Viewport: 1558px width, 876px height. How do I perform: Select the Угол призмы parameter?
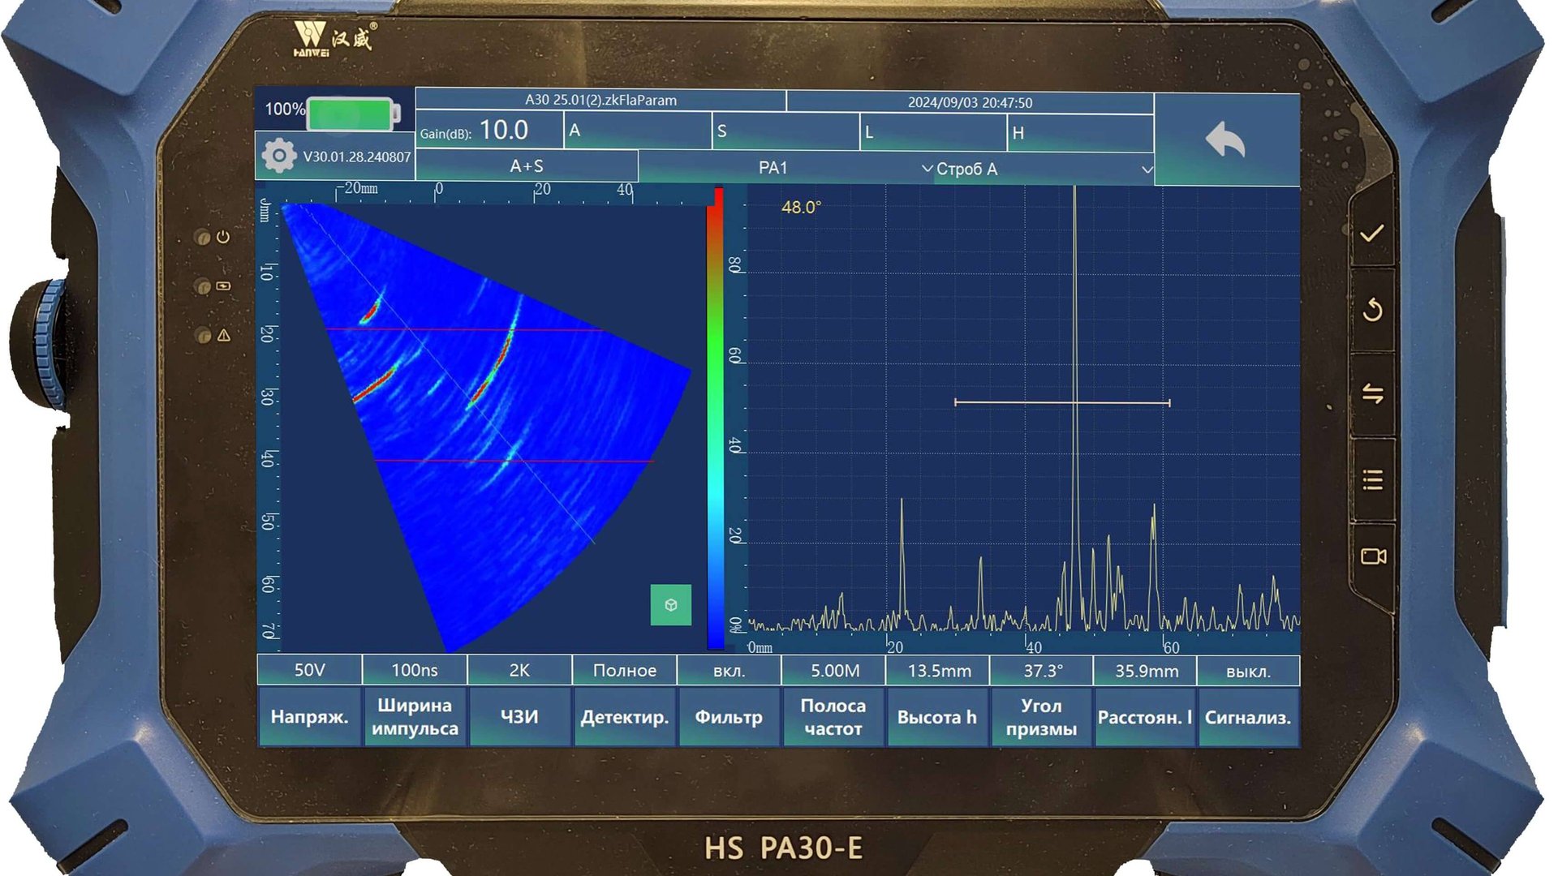1041,717
